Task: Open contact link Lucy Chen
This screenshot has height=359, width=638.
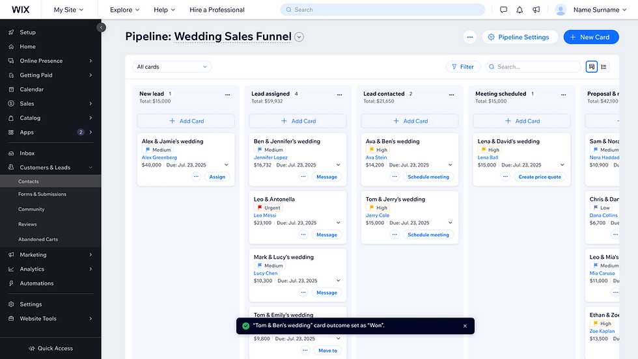Action: coord(266,273)
